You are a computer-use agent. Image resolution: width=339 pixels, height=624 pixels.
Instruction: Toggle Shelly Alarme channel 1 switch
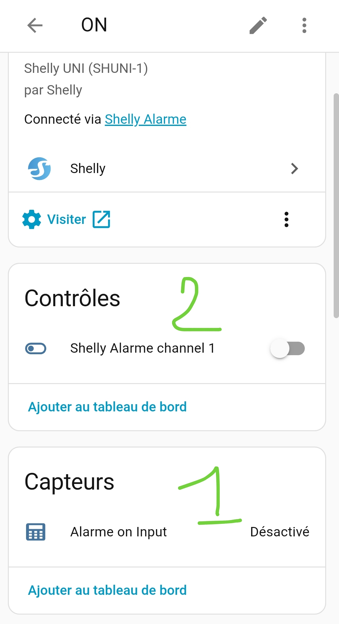288,349
